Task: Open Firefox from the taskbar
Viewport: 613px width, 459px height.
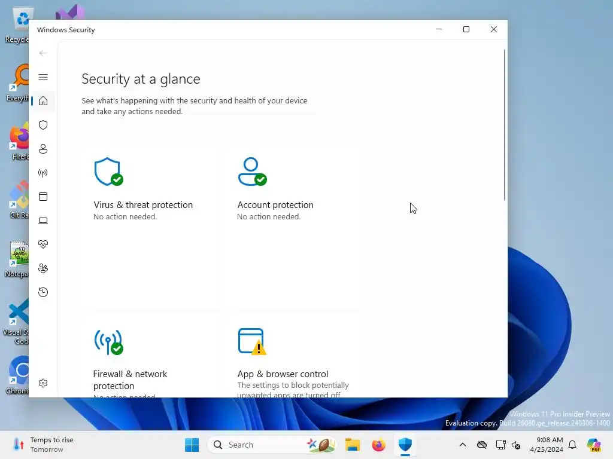Action: pyautogui.click(x=378, y=445)
